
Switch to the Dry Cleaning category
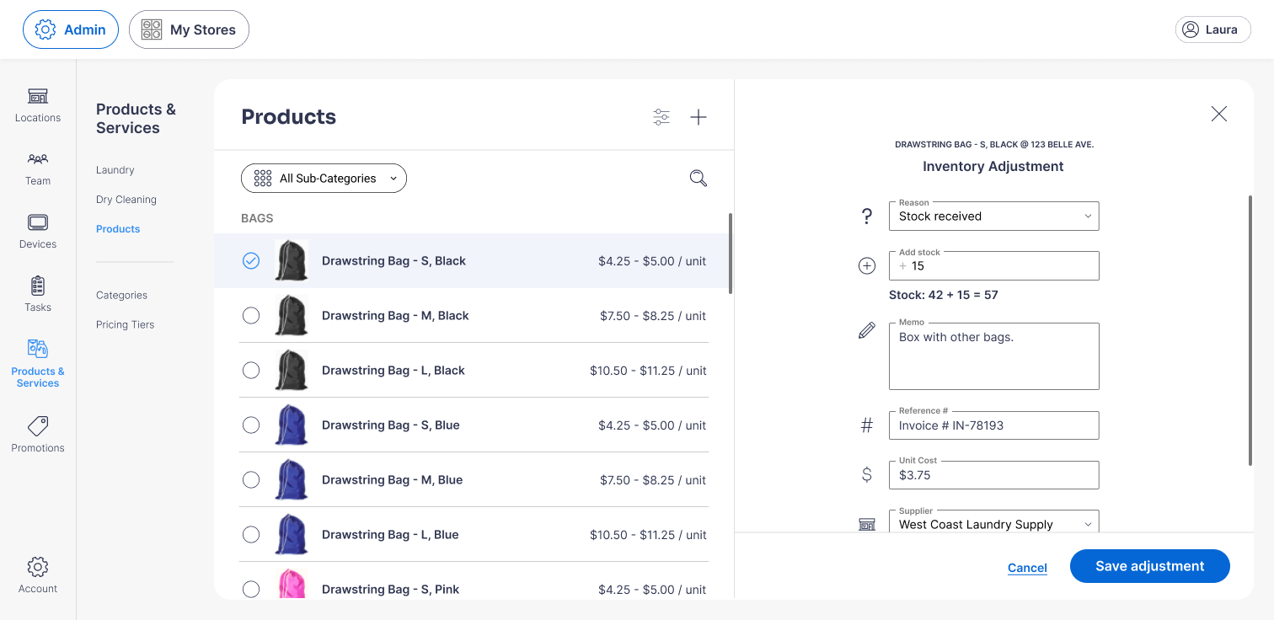point(126,199)
